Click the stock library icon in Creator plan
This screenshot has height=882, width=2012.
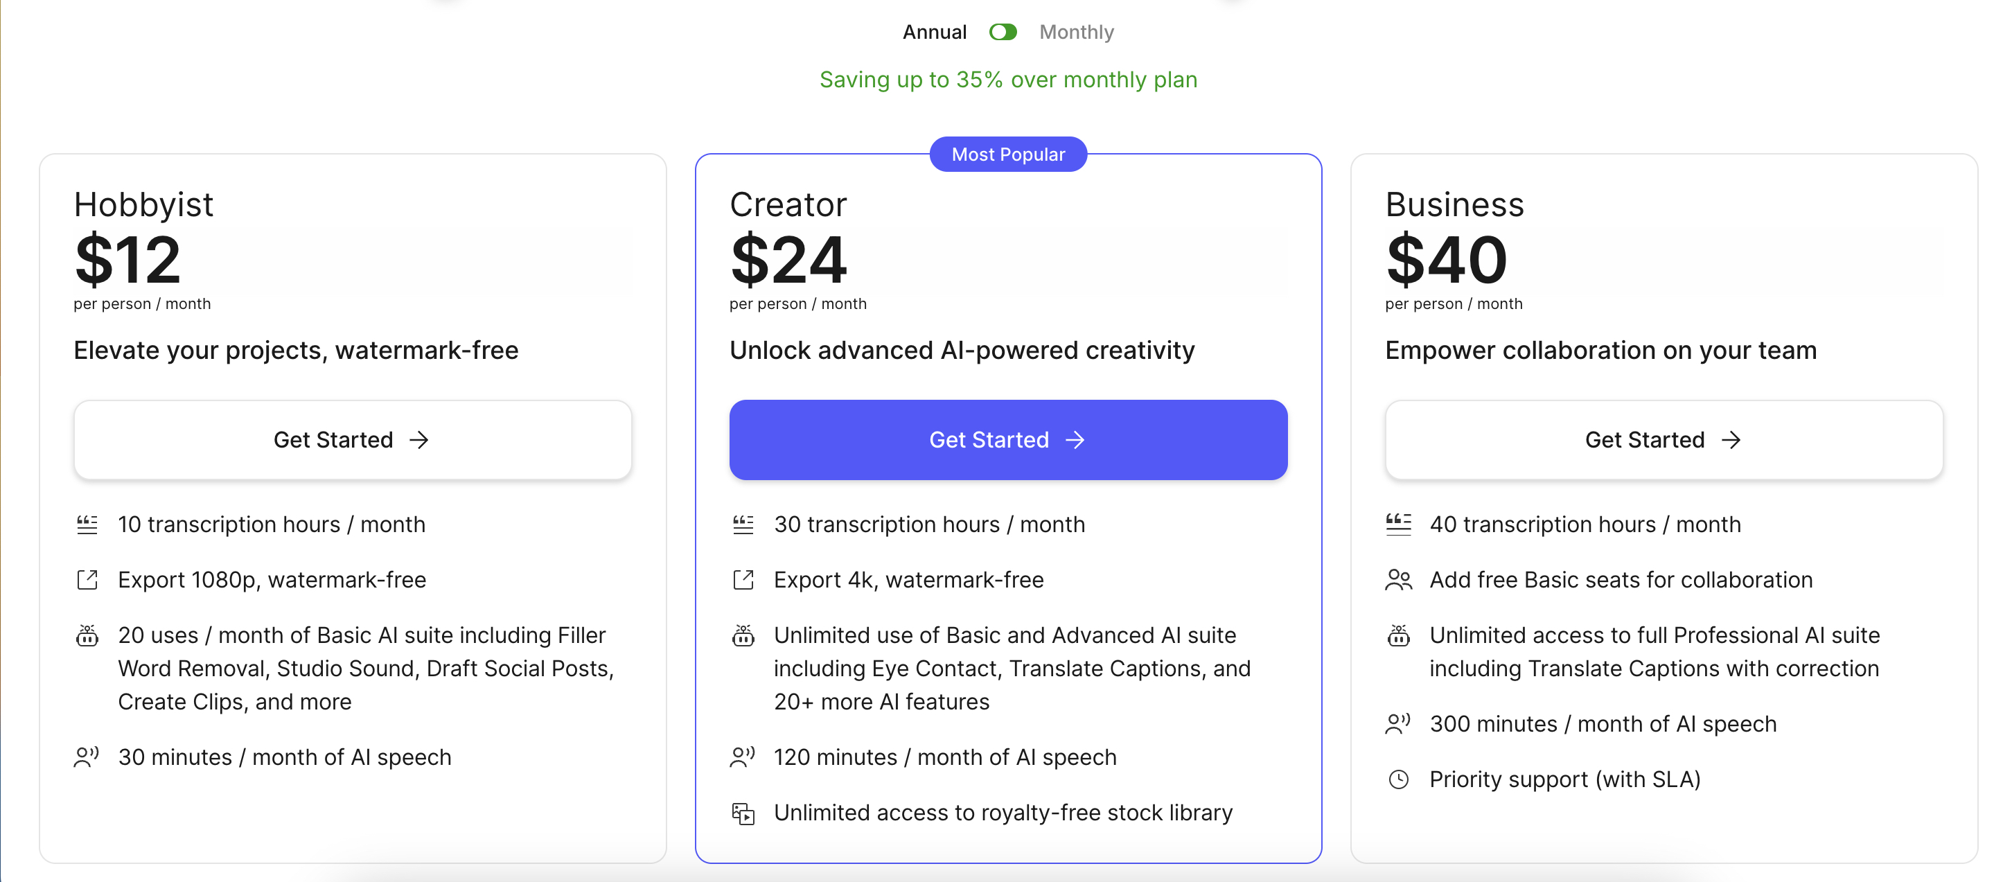click(x=743, y=813)
